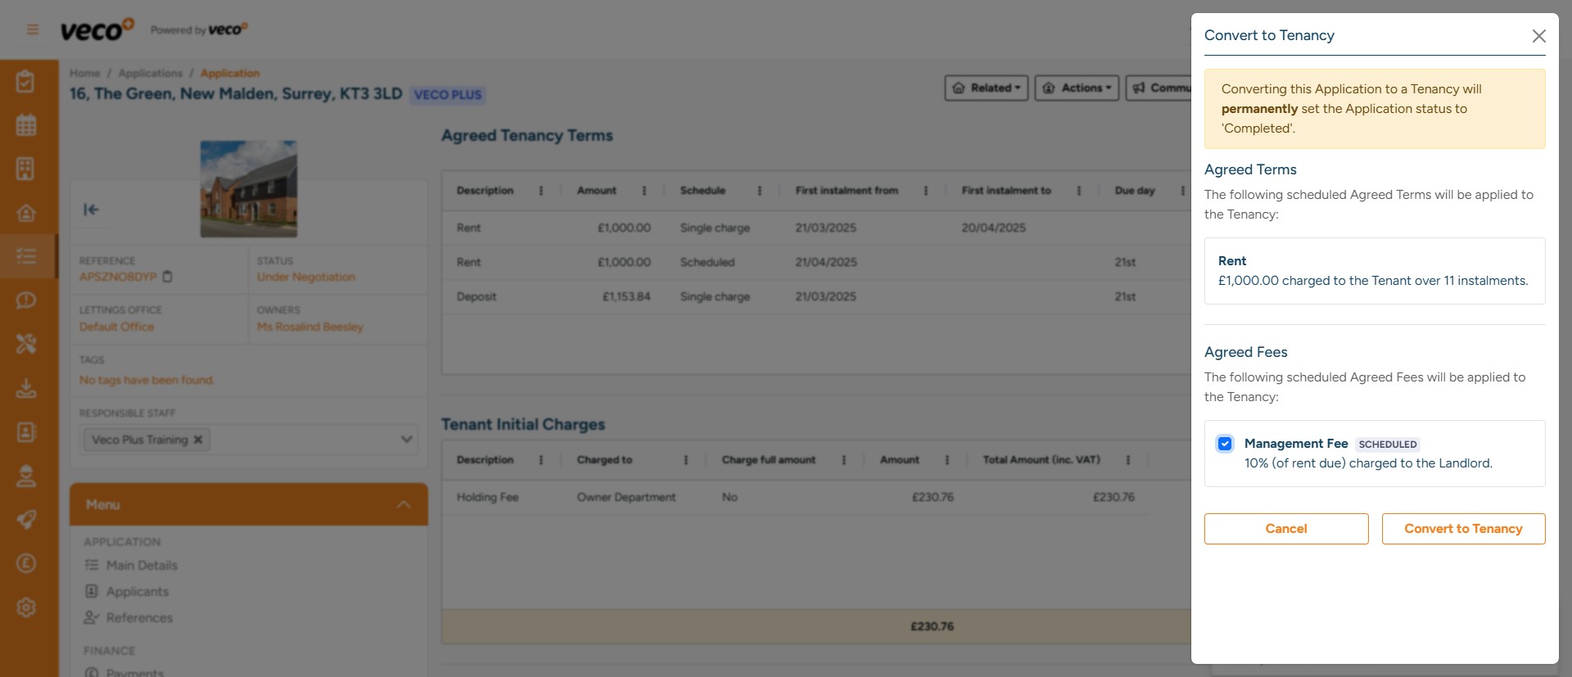Go to Applications breadcrumb

coord(151,74)
